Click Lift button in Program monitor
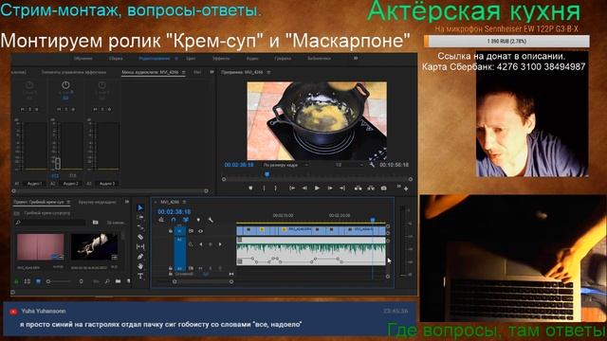The image size is (607, 341). (359, 188)
